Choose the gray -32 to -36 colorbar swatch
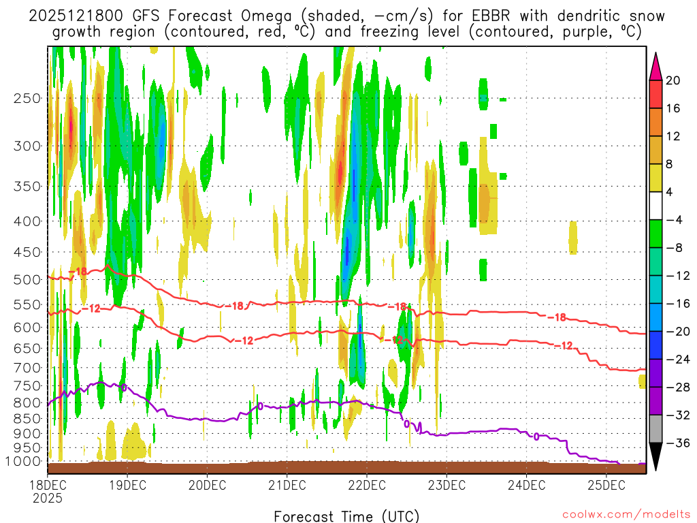 655,429
